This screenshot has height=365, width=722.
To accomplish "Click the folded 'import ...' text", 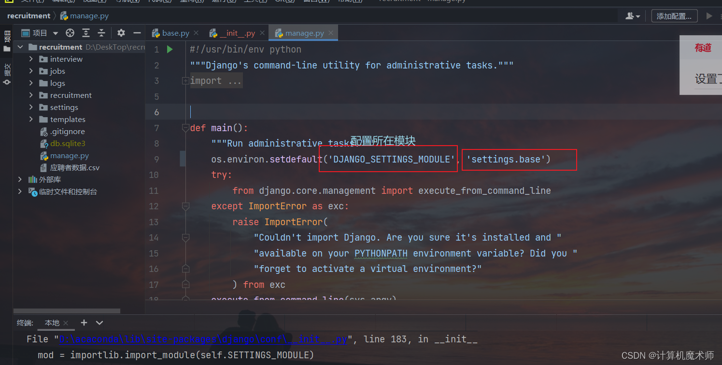I will [216, 81].
